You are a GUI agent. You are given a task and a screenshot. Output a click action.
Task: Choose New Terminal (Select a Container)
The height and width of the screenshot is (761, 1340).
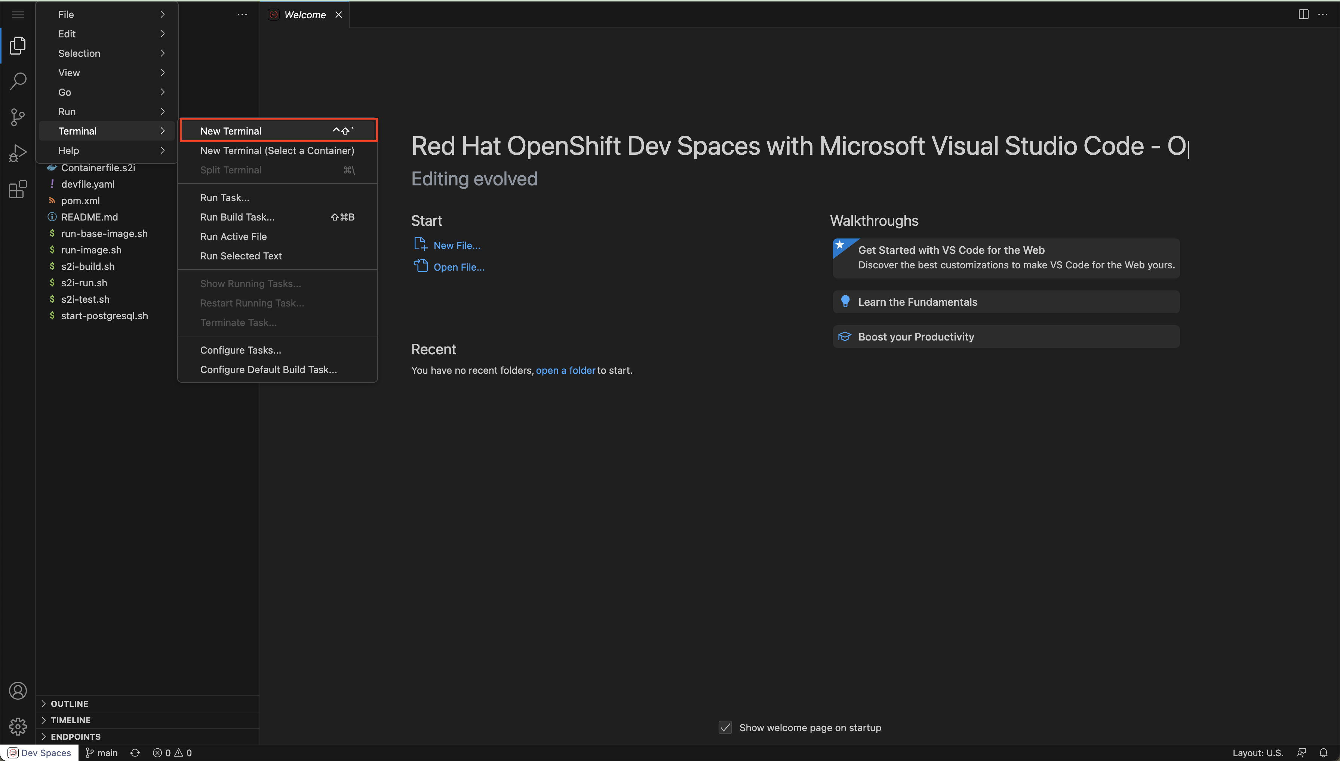pyautogui.click(x=278, y=151)
